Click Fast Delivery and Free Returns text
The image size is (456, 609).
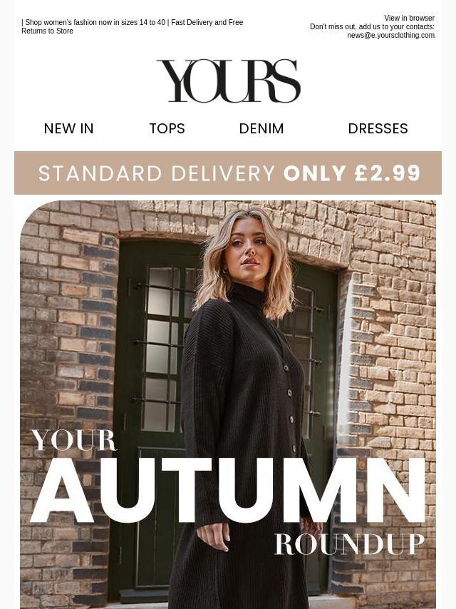point(133,26)
